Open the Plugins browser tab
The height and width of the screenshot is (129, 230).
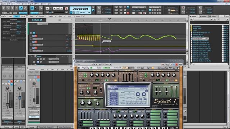tap(203, 16)
